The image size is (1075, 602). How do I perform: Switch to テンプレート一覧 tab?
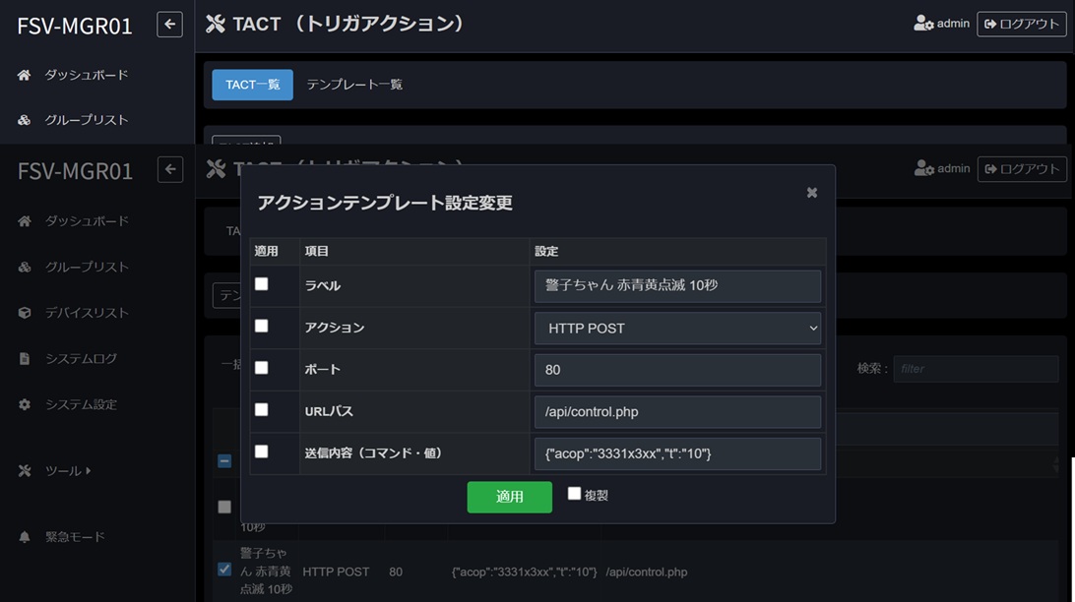coord(354,85)
